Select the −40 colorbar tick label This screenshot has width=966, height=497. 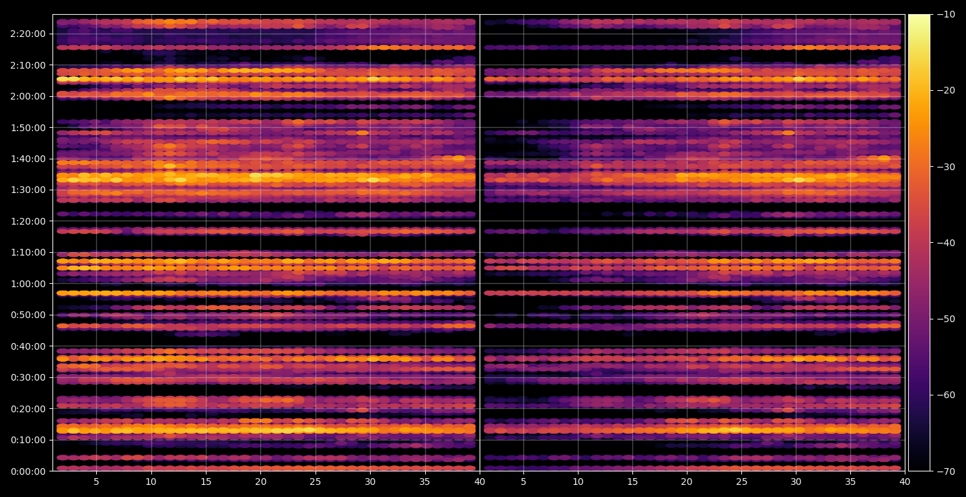pos(946,243)
